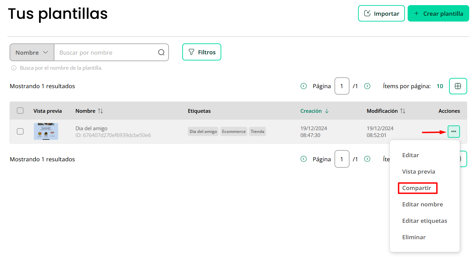Sort by Nombre column arrows
Image resolution: width=474 pixels, height=257 pixels.
pos(100,111)
